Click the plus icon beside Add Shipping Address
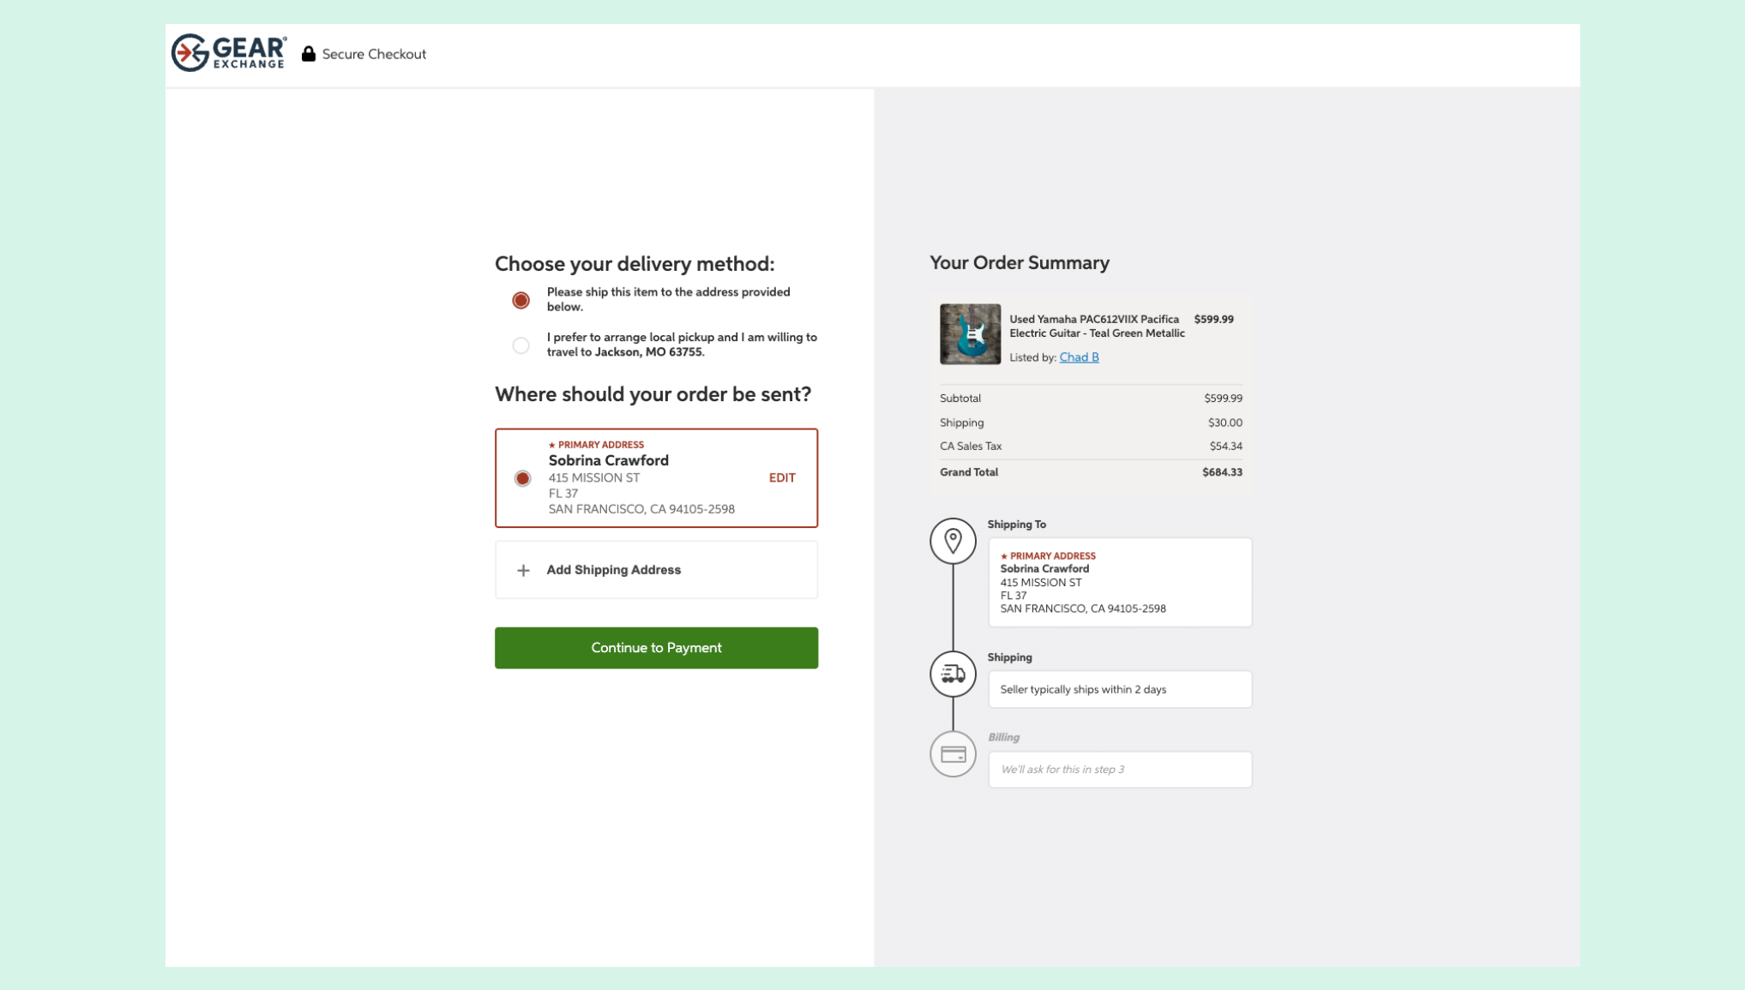 tap(523, 570)
